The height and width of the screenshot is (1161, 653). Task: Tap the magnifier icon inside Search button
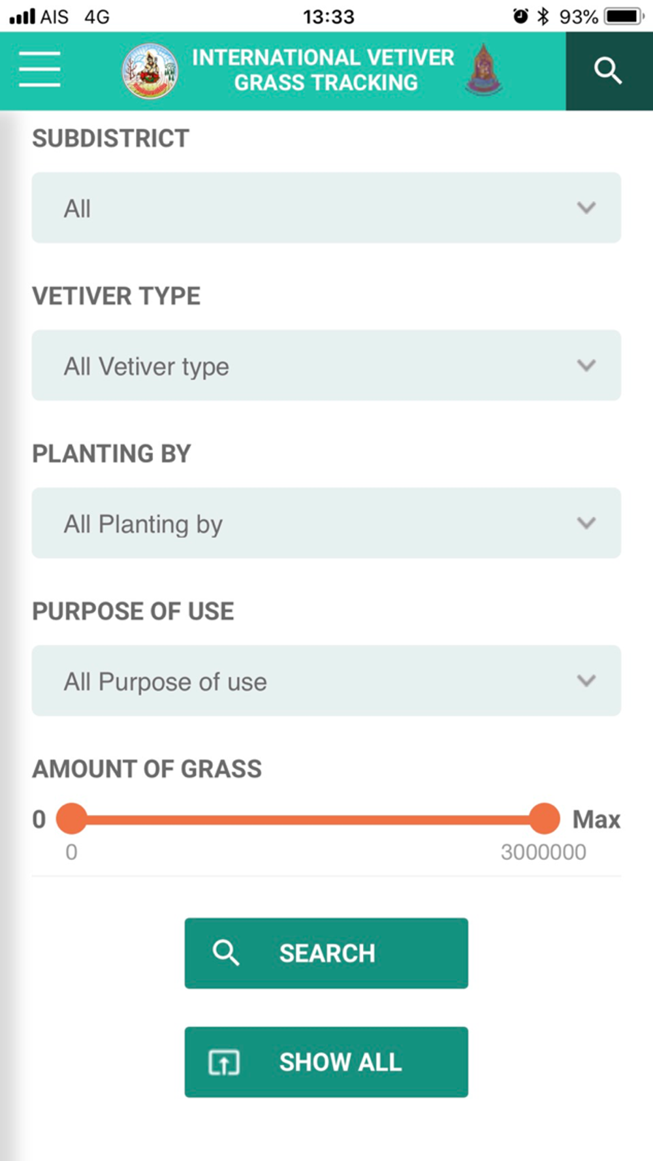pos(226,953)
